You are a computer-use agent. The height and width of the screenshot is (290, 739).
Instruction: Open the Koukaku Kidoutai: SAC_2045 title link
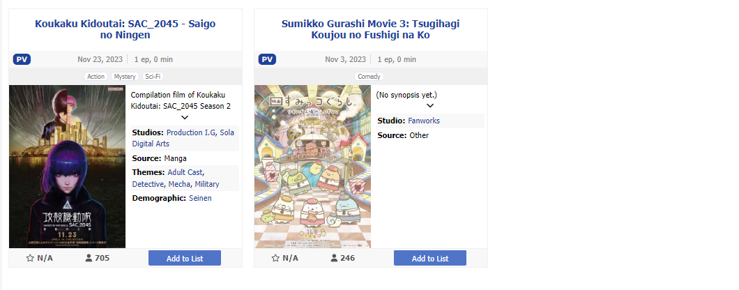pos(125,29)
